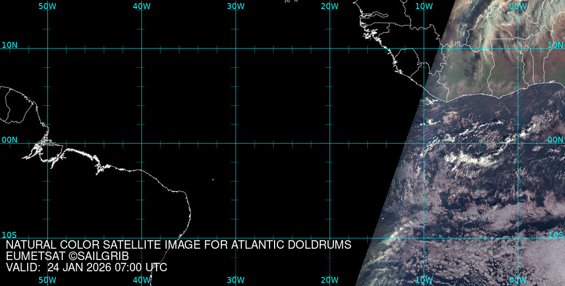Click the 30W longitude label along the top edge
565x286 pixels.
point(236,6)
